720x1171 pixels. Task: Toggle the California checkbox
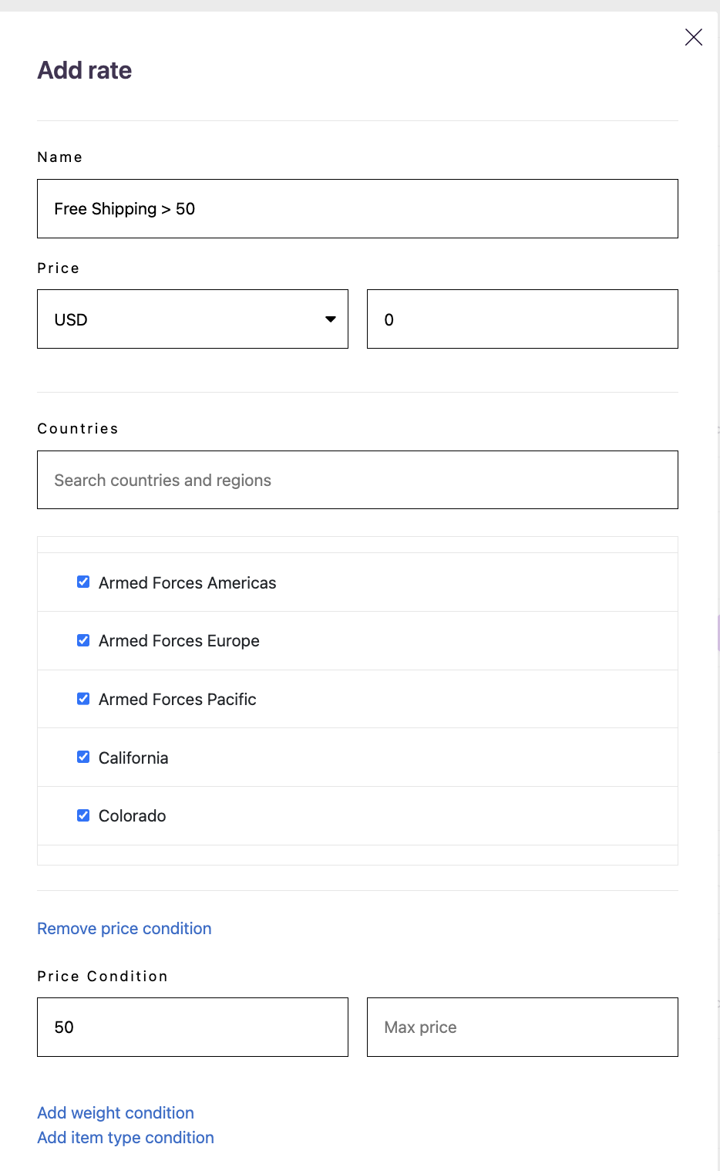coord(83,758)
